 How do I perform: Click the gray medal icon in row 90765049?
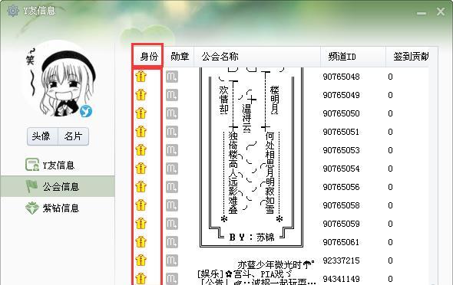[172, 95]
